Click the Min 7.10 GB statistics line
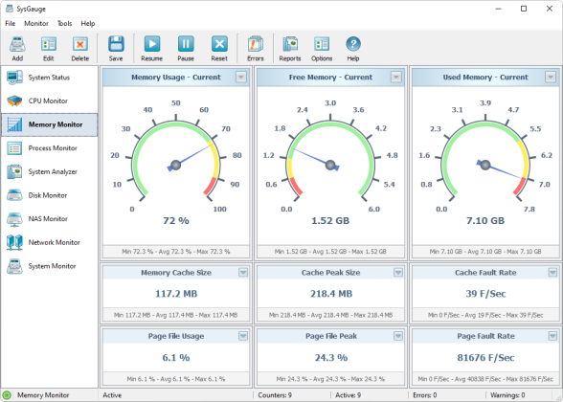Screen dimensions: 563x402 (x=485, y=252)
